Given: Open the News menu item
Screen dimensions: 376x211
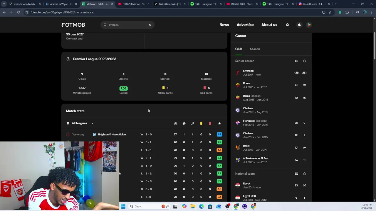Looking at the screenshot, I should pyautogui.click(x=224, y=25).
